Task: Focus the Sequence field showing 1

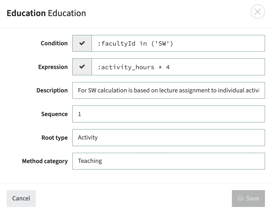Action: coord(169,114)
